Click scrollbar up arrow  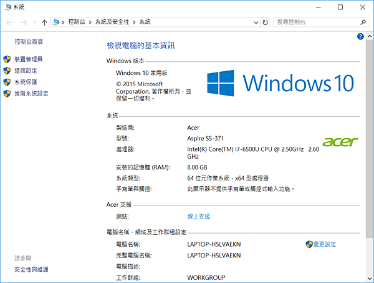coord(370,36)
